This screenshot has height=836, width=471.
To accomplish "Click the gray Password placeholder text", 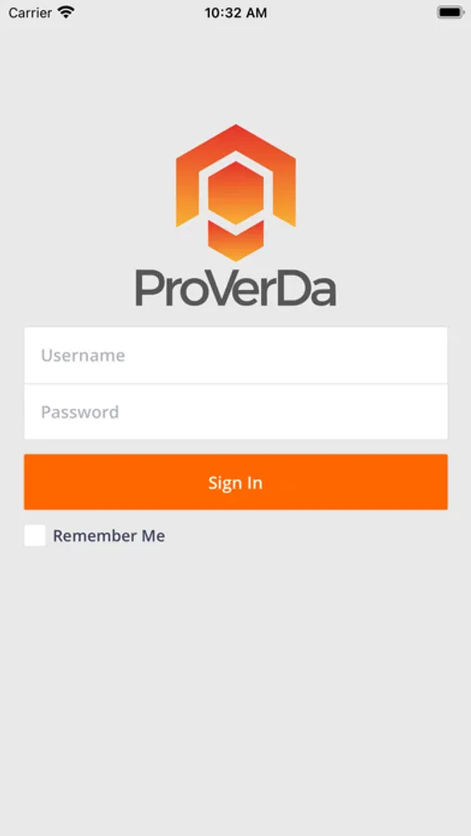I will [x=80, y=411].
